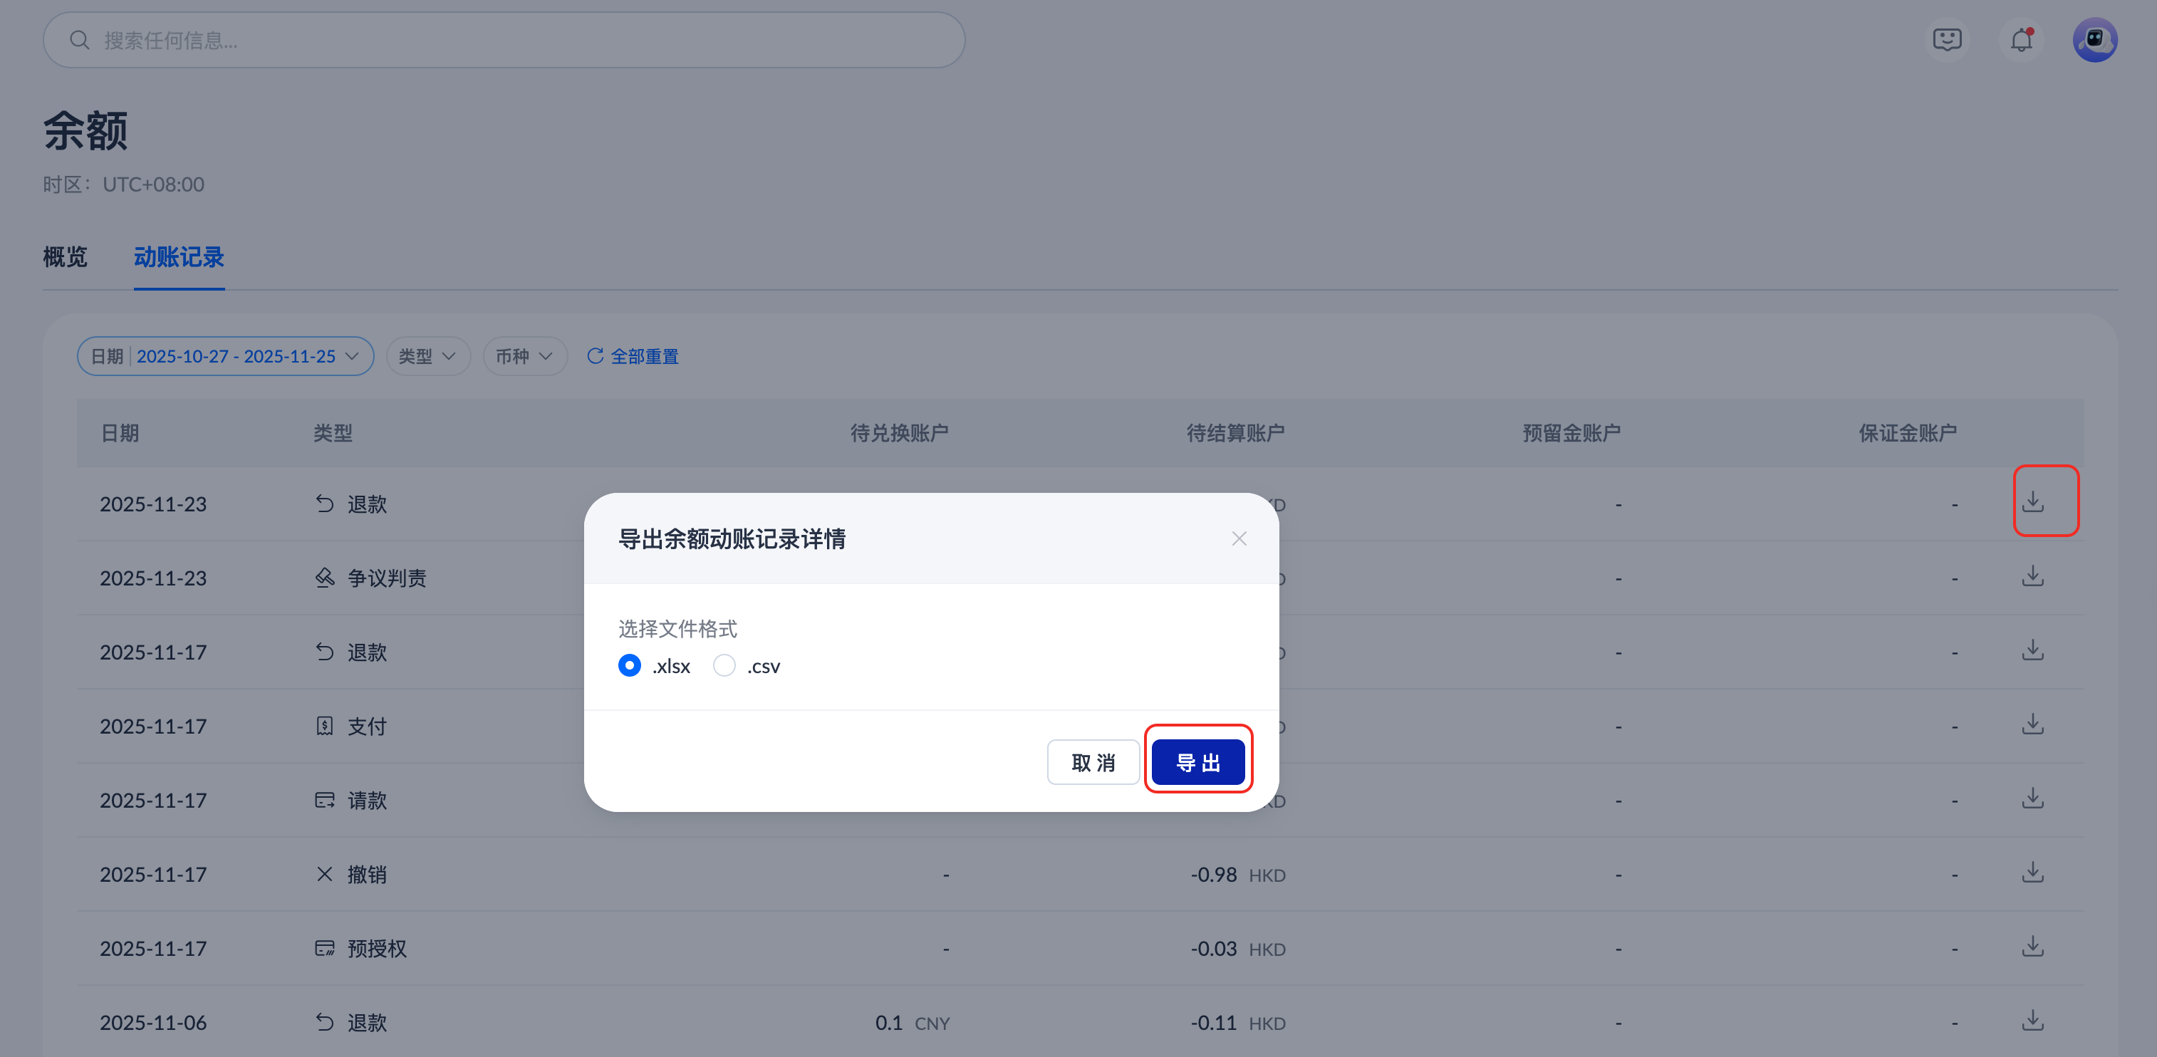Open the notification bell
Viewport: 2157px width, 1057px height.
(x=2022, y=39)
